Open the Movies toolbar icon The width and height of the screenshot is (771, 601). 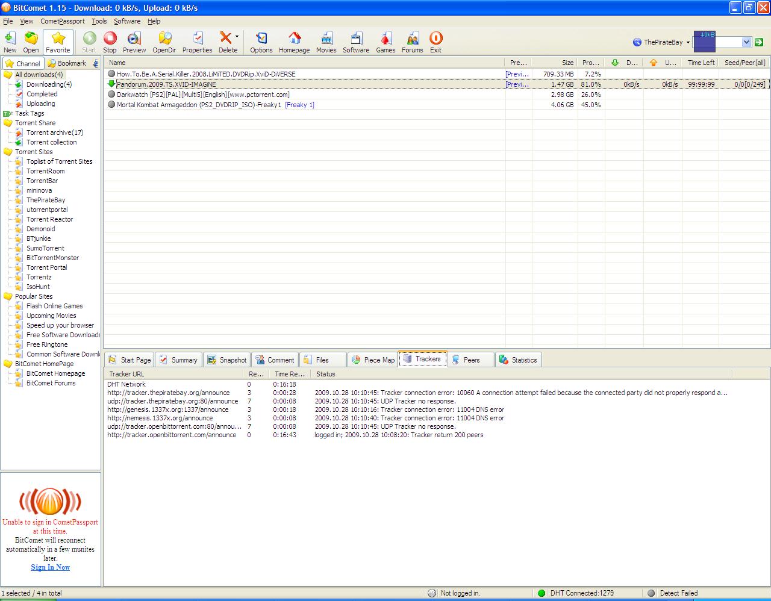[x=326, y=42]
